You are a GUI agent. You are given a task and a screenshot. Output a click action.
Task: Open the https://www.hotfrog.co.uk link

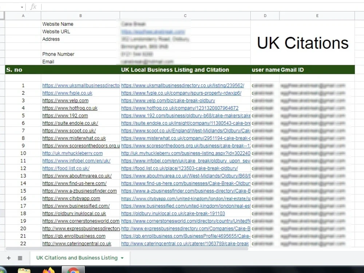[70, 108]
